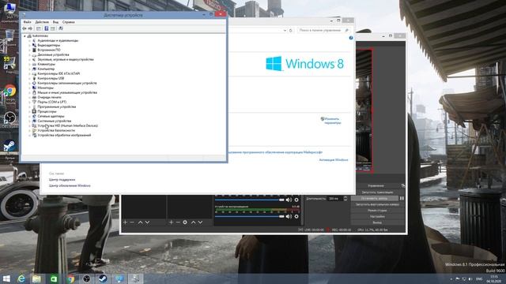506x284 pixels.
Task: Click the Forward arrow in Device Manager toolbar
Action: point(30,28)
